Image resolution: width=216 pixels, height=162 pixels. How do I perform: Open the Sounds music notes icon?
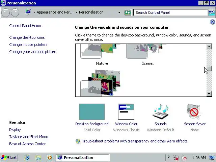(161, 112)
